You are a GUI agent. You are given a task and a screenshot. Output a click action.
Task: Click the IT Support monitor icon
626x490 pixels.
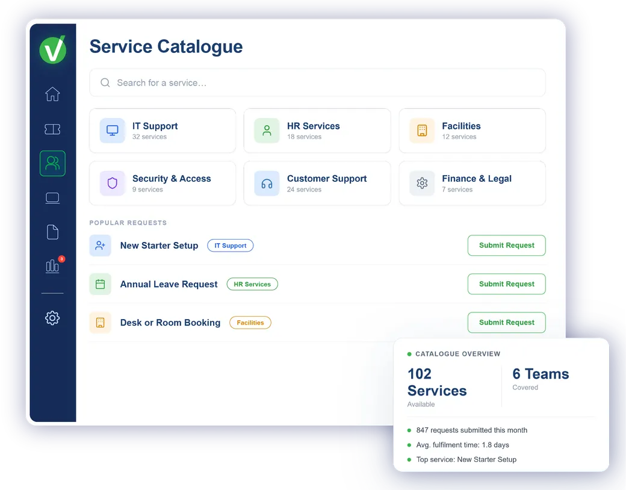(112, 131)
